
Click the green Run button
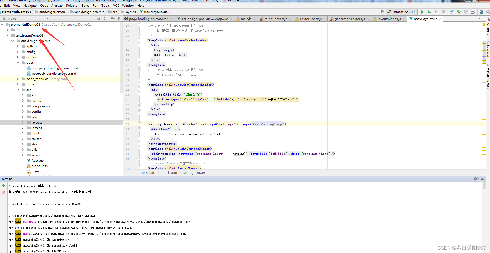[x=422, y=12]
